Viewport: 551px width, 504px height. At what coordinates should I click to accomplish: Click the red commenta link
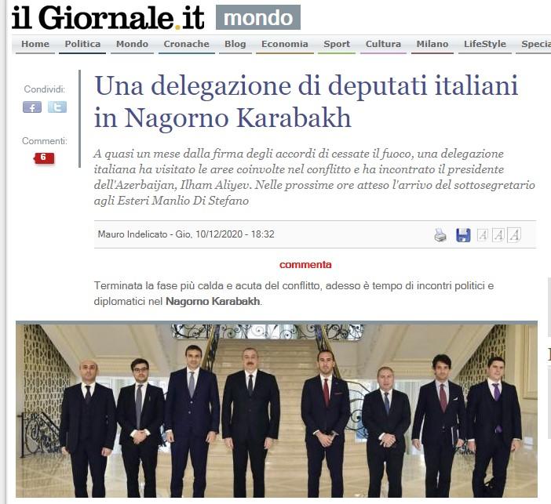coord(305,265)
